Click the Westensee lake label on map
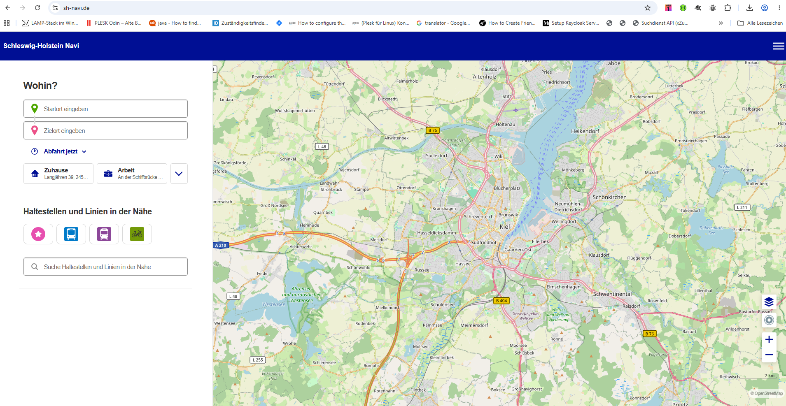This screenshot has width=786, height=406. 274,304
